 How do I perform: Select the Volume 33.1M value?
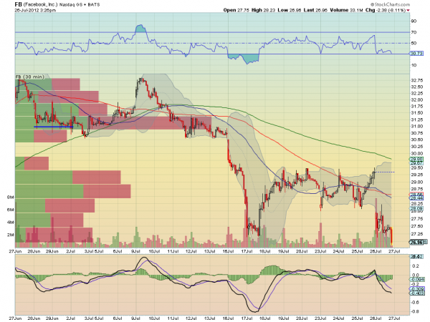(346, 10)
